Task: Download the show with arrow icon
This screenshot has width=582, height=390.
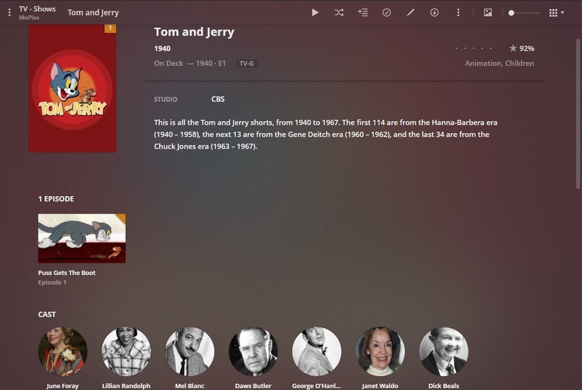Action: tap(434, 13)
